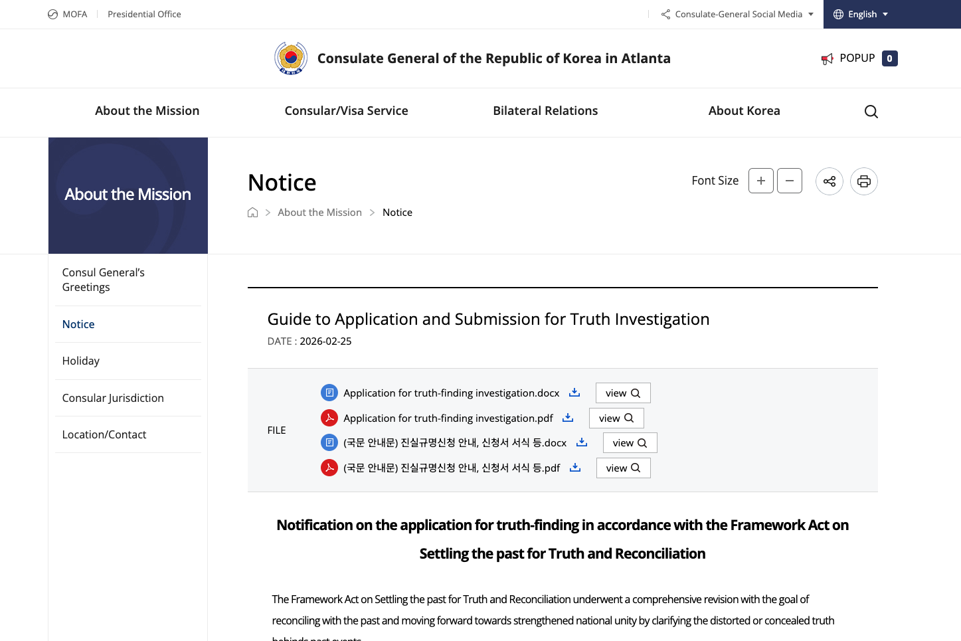The width and height of the screenshot is (961, 641).
Task: Download the truth-finding investigation pdf file
Action: coord(568,418)
